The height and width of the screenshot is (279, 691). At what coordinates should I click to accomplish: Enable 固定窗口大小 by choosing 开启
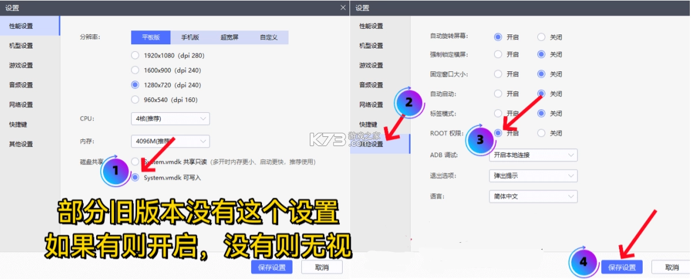tap(498, 74)
